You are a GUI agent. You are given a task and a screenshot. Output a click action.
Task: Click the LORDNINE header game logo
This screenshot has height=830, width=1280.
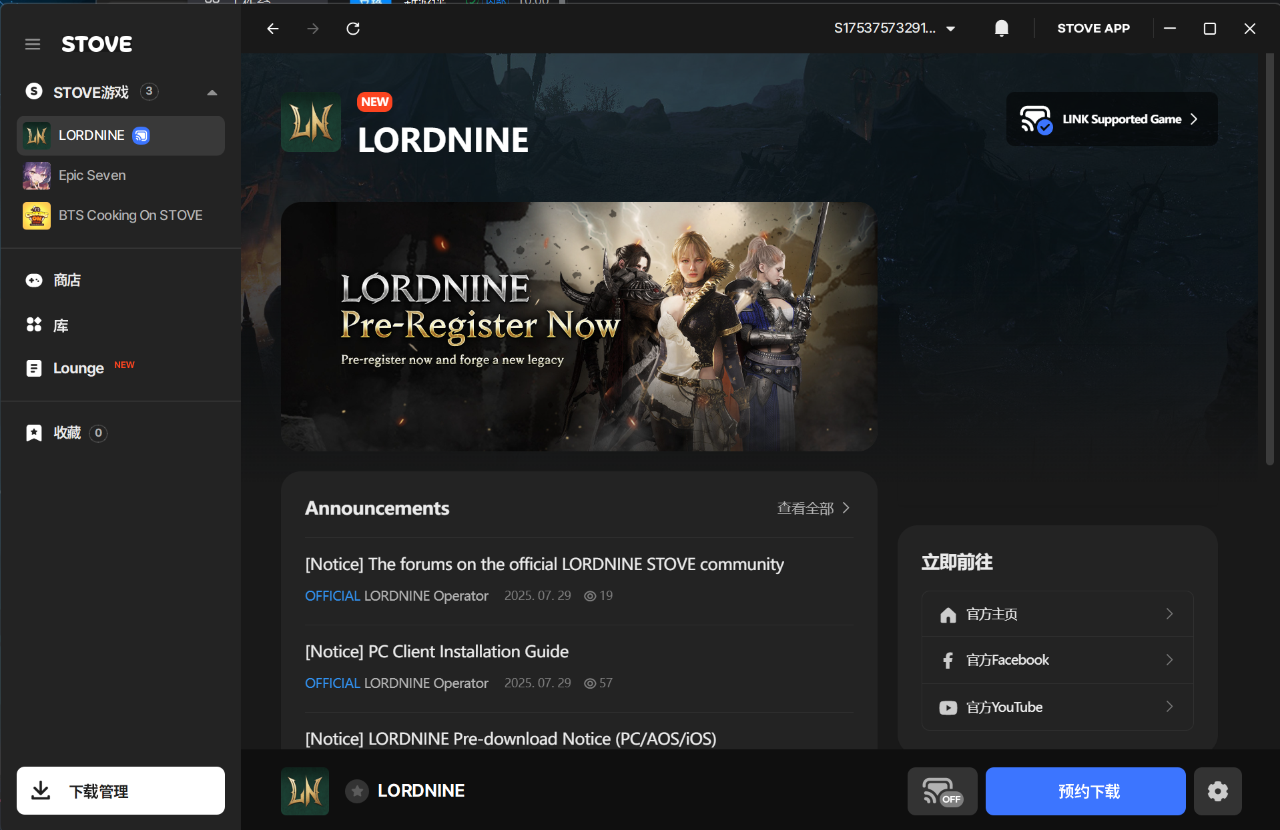311,122
